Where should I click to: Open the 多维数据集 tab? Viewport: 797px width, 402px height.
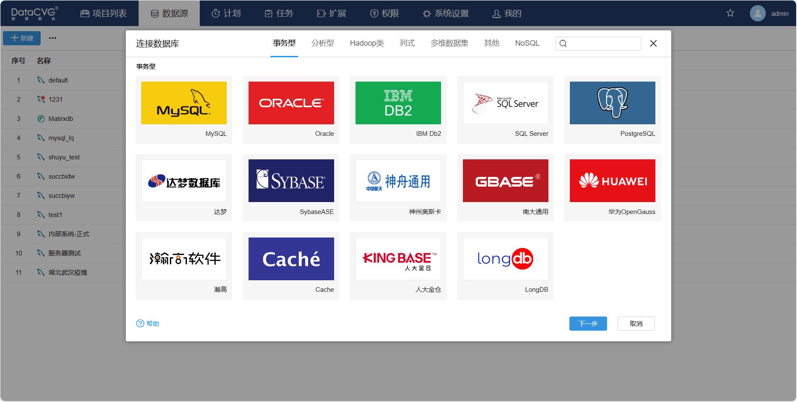coord(449,43)
